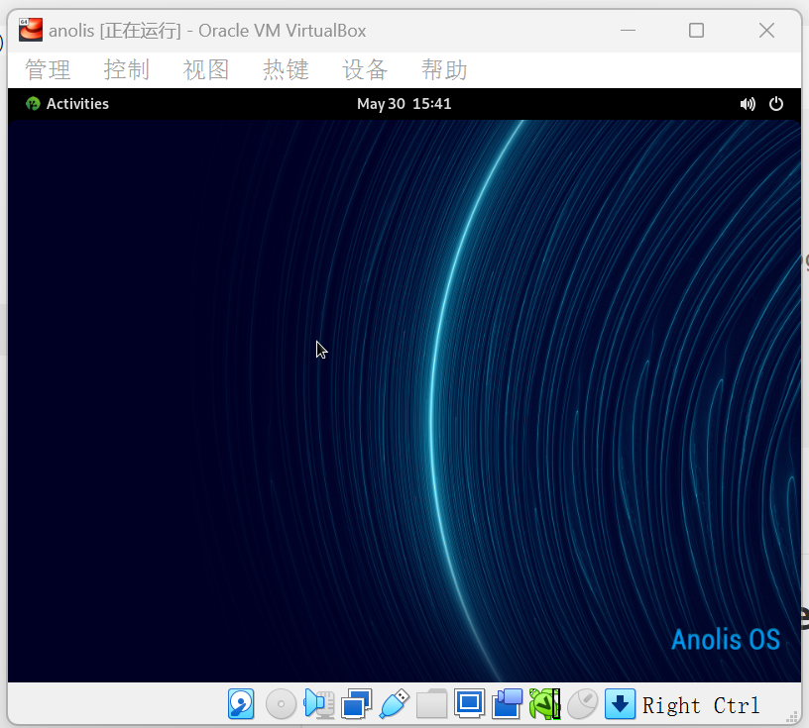
Task: Minimize the anolis VirtualBox window
Action: pos(628,31)
